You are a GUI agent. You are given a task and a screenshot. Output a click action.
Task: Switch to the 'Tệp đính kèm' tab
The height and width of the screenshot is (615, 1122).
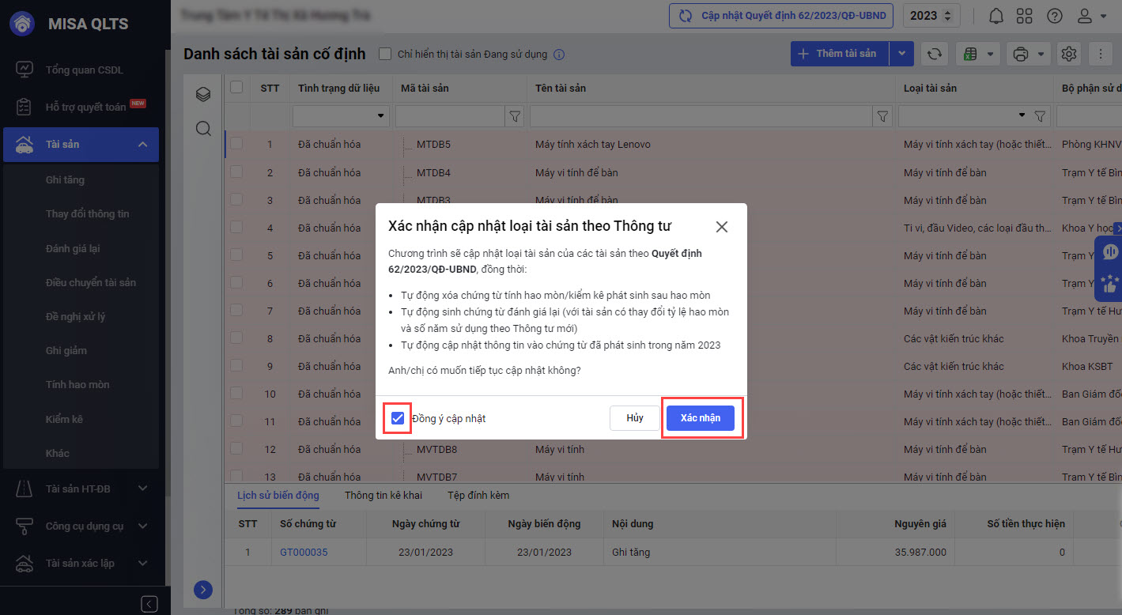pyautogui.click(x=478, y=495)
